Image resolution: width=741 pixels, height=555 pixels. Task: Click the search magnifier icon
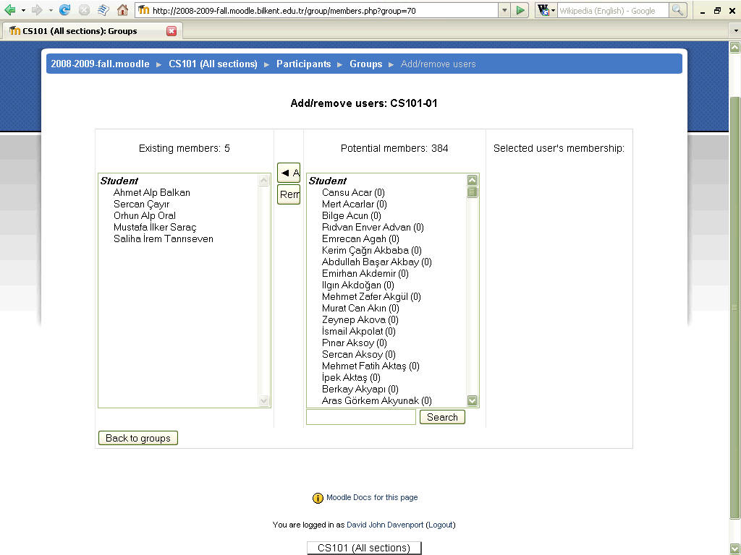point(677,10)
